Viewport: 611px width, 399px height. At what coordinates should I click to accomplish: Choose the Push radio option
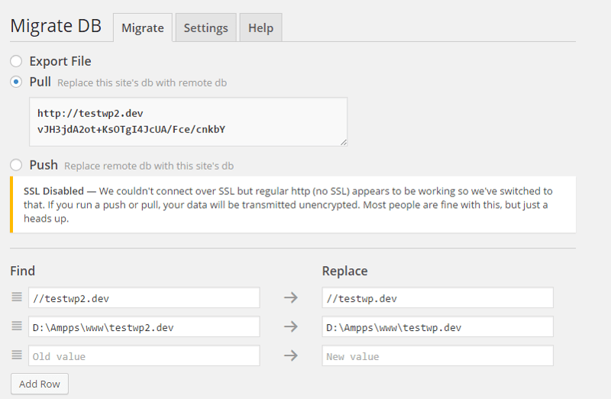click(16, 165)
